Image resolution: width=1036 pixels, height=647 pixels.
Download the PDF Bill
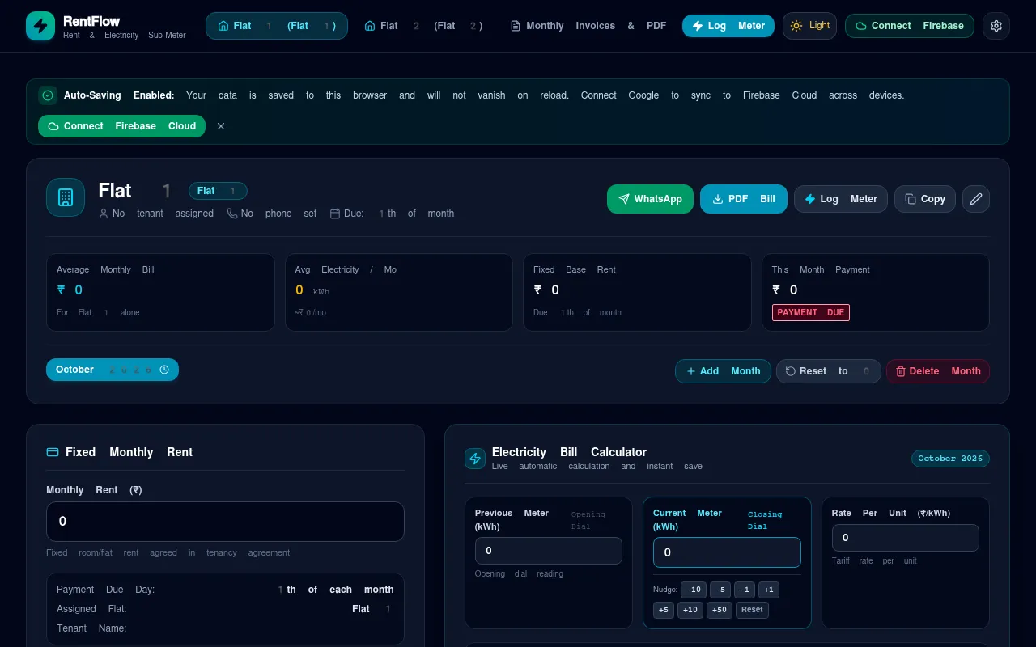click(x=744, y=199)
